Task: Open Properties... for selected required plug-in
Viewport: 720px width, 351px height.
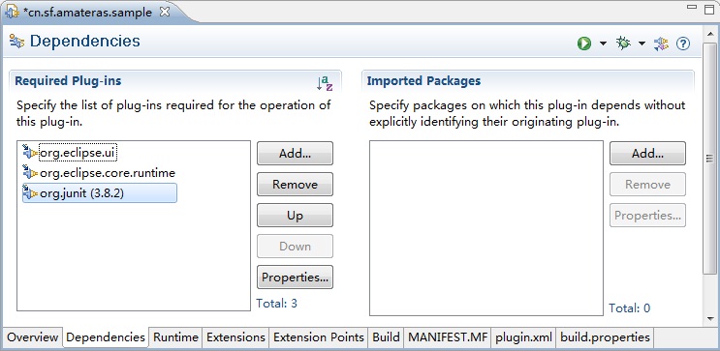Action: pyautogui.click(x=295, y=277)
